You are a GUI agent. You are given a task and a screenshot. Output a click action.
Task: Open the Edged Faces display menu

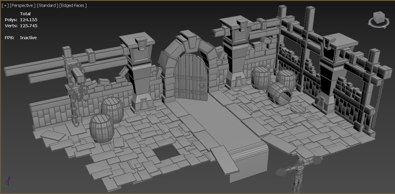[73, 5]
